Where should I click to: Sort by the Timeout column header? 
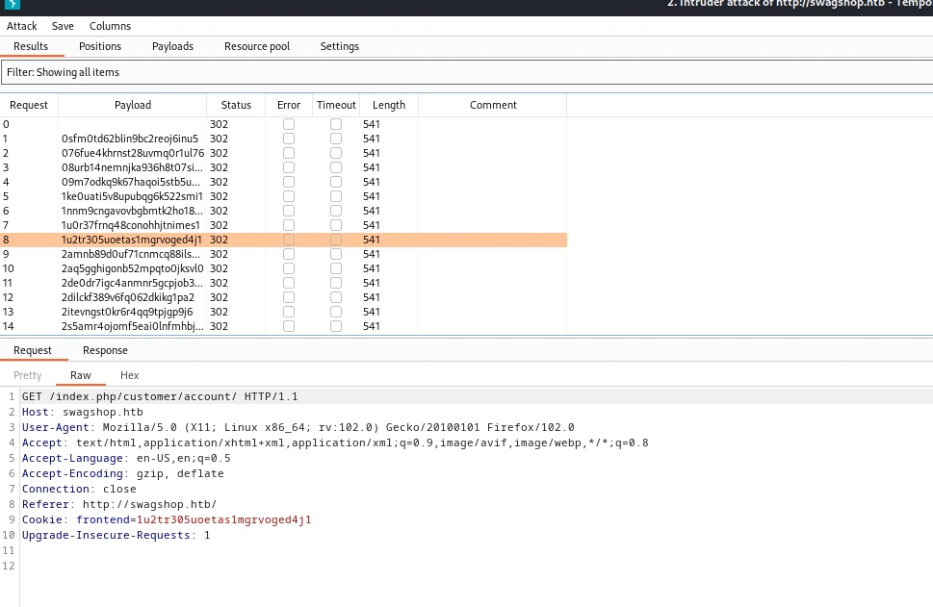pos(336,105)
